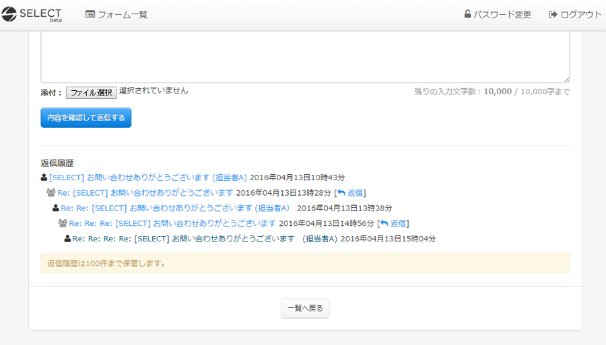Open the first [SELECT] message from 担当者A
Screen dimensions: 606x345
147,178
